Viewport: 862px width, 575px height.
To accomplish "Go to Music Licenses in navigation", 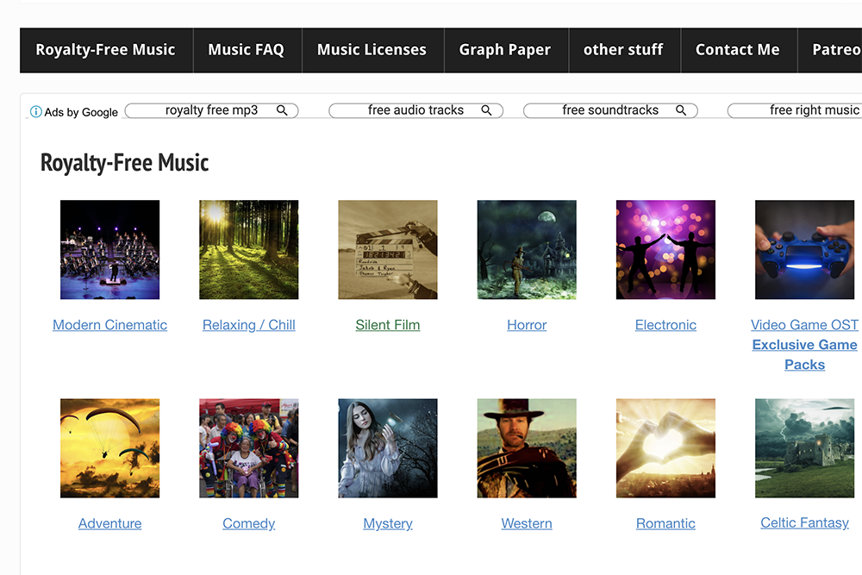I will click(372, 50).
